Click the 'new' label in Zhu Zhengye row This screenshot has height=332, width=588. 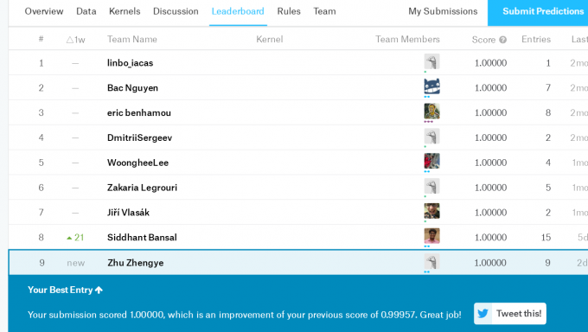tap(76, 264)
